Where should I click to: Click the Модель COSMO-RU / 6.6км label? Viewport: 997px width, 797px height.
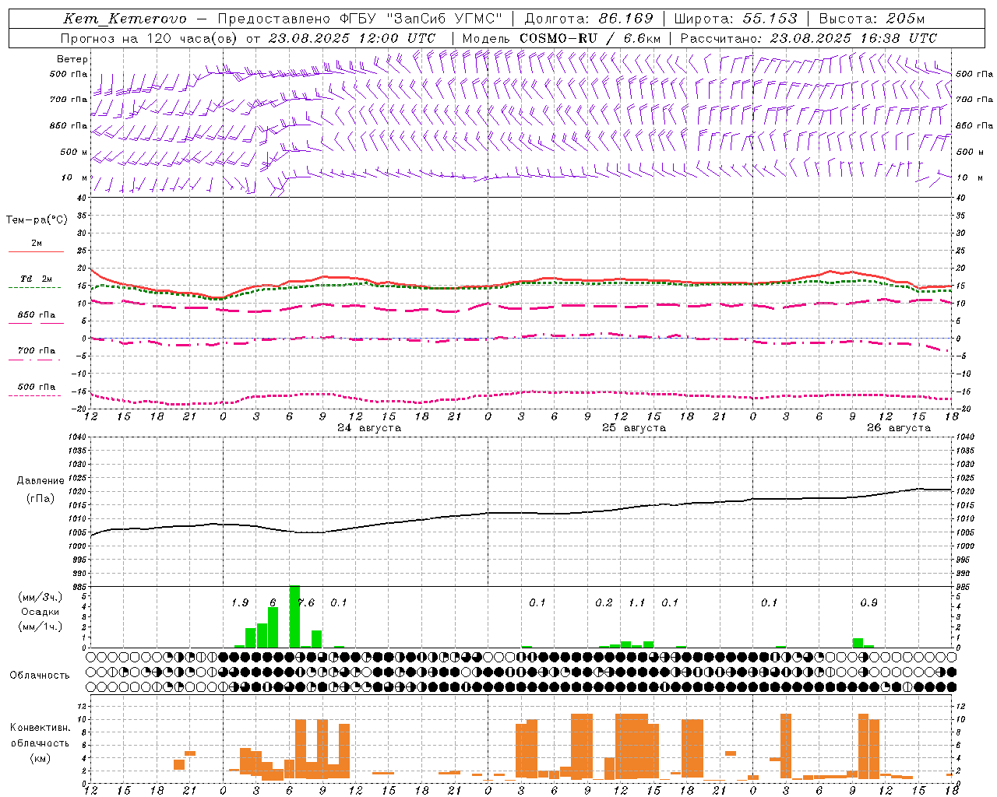click(x=562, y=38)
